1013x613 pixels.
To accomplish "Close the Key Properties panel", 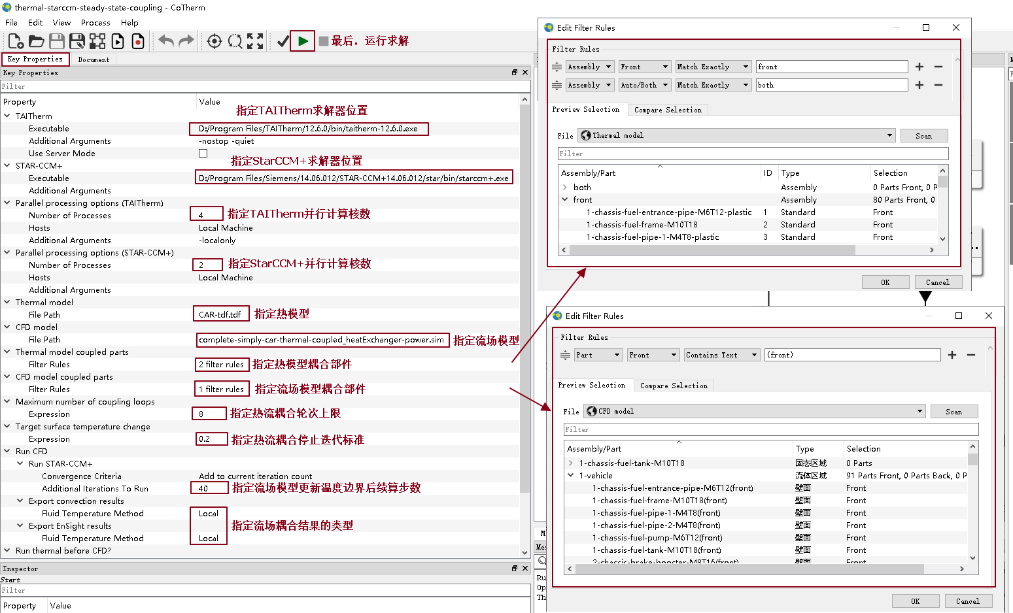I will (524, 73).
